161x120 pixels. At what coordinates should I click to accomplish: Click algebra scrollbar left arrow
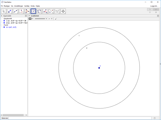(2, 115)
